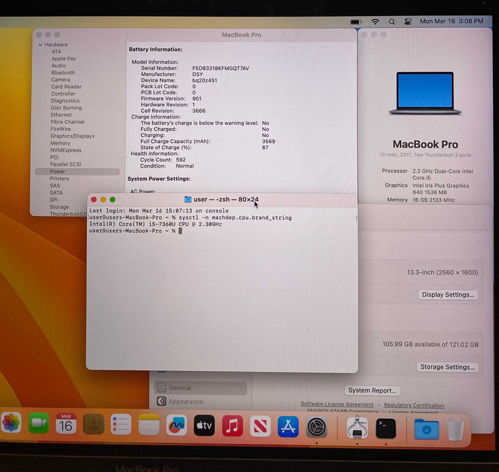Open Wi-Fi menu in menu bar
The image size is (499, 472).
[x=375, y=22]
